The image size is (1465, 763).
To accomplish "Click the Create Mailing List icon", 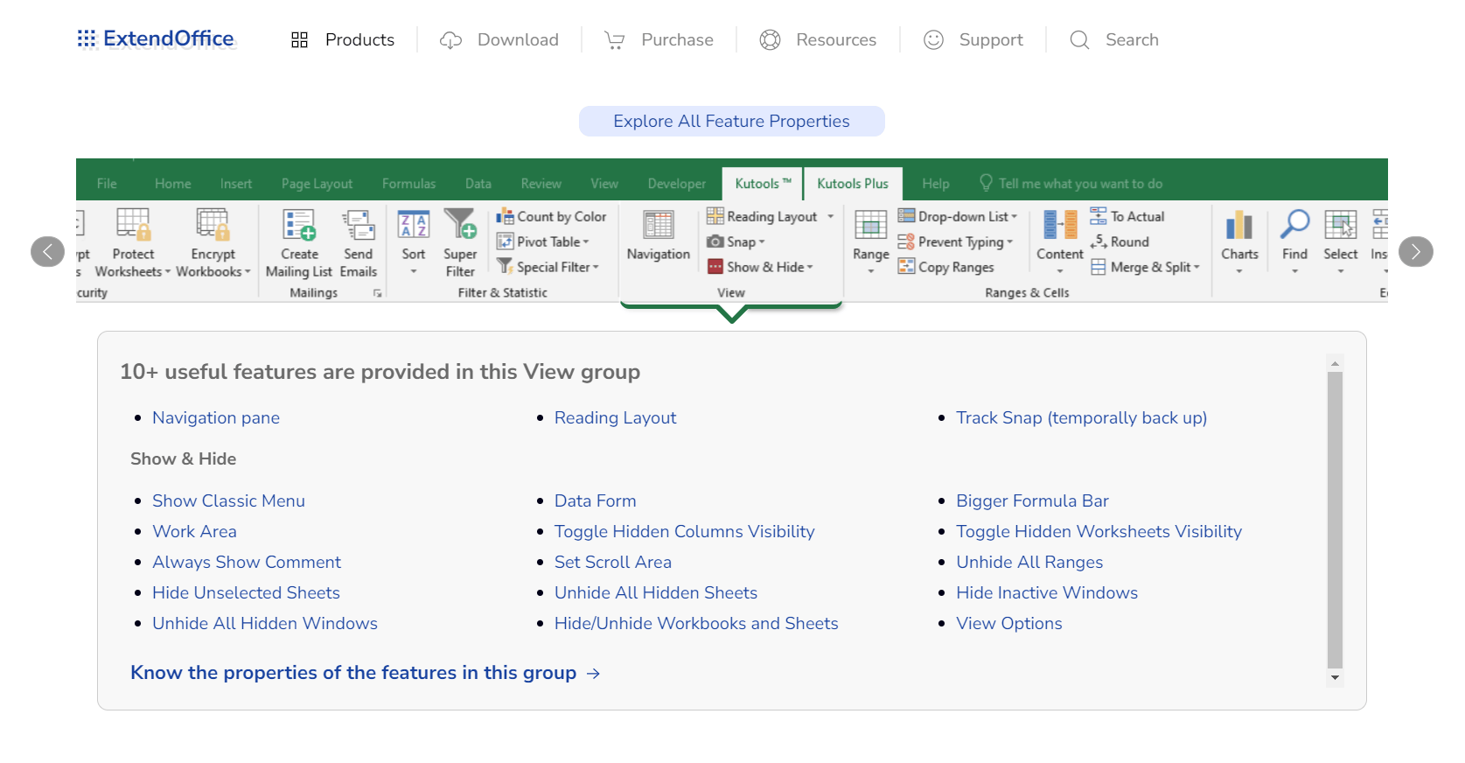I will pyautogui.click(x=299, y=224).
